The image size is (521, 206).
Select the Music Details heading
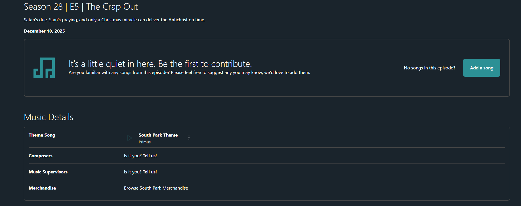coord(49,117)
